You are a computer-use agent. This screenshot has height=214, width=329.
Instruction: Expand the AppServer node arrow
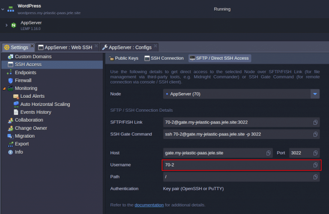(x=6, y=25)
